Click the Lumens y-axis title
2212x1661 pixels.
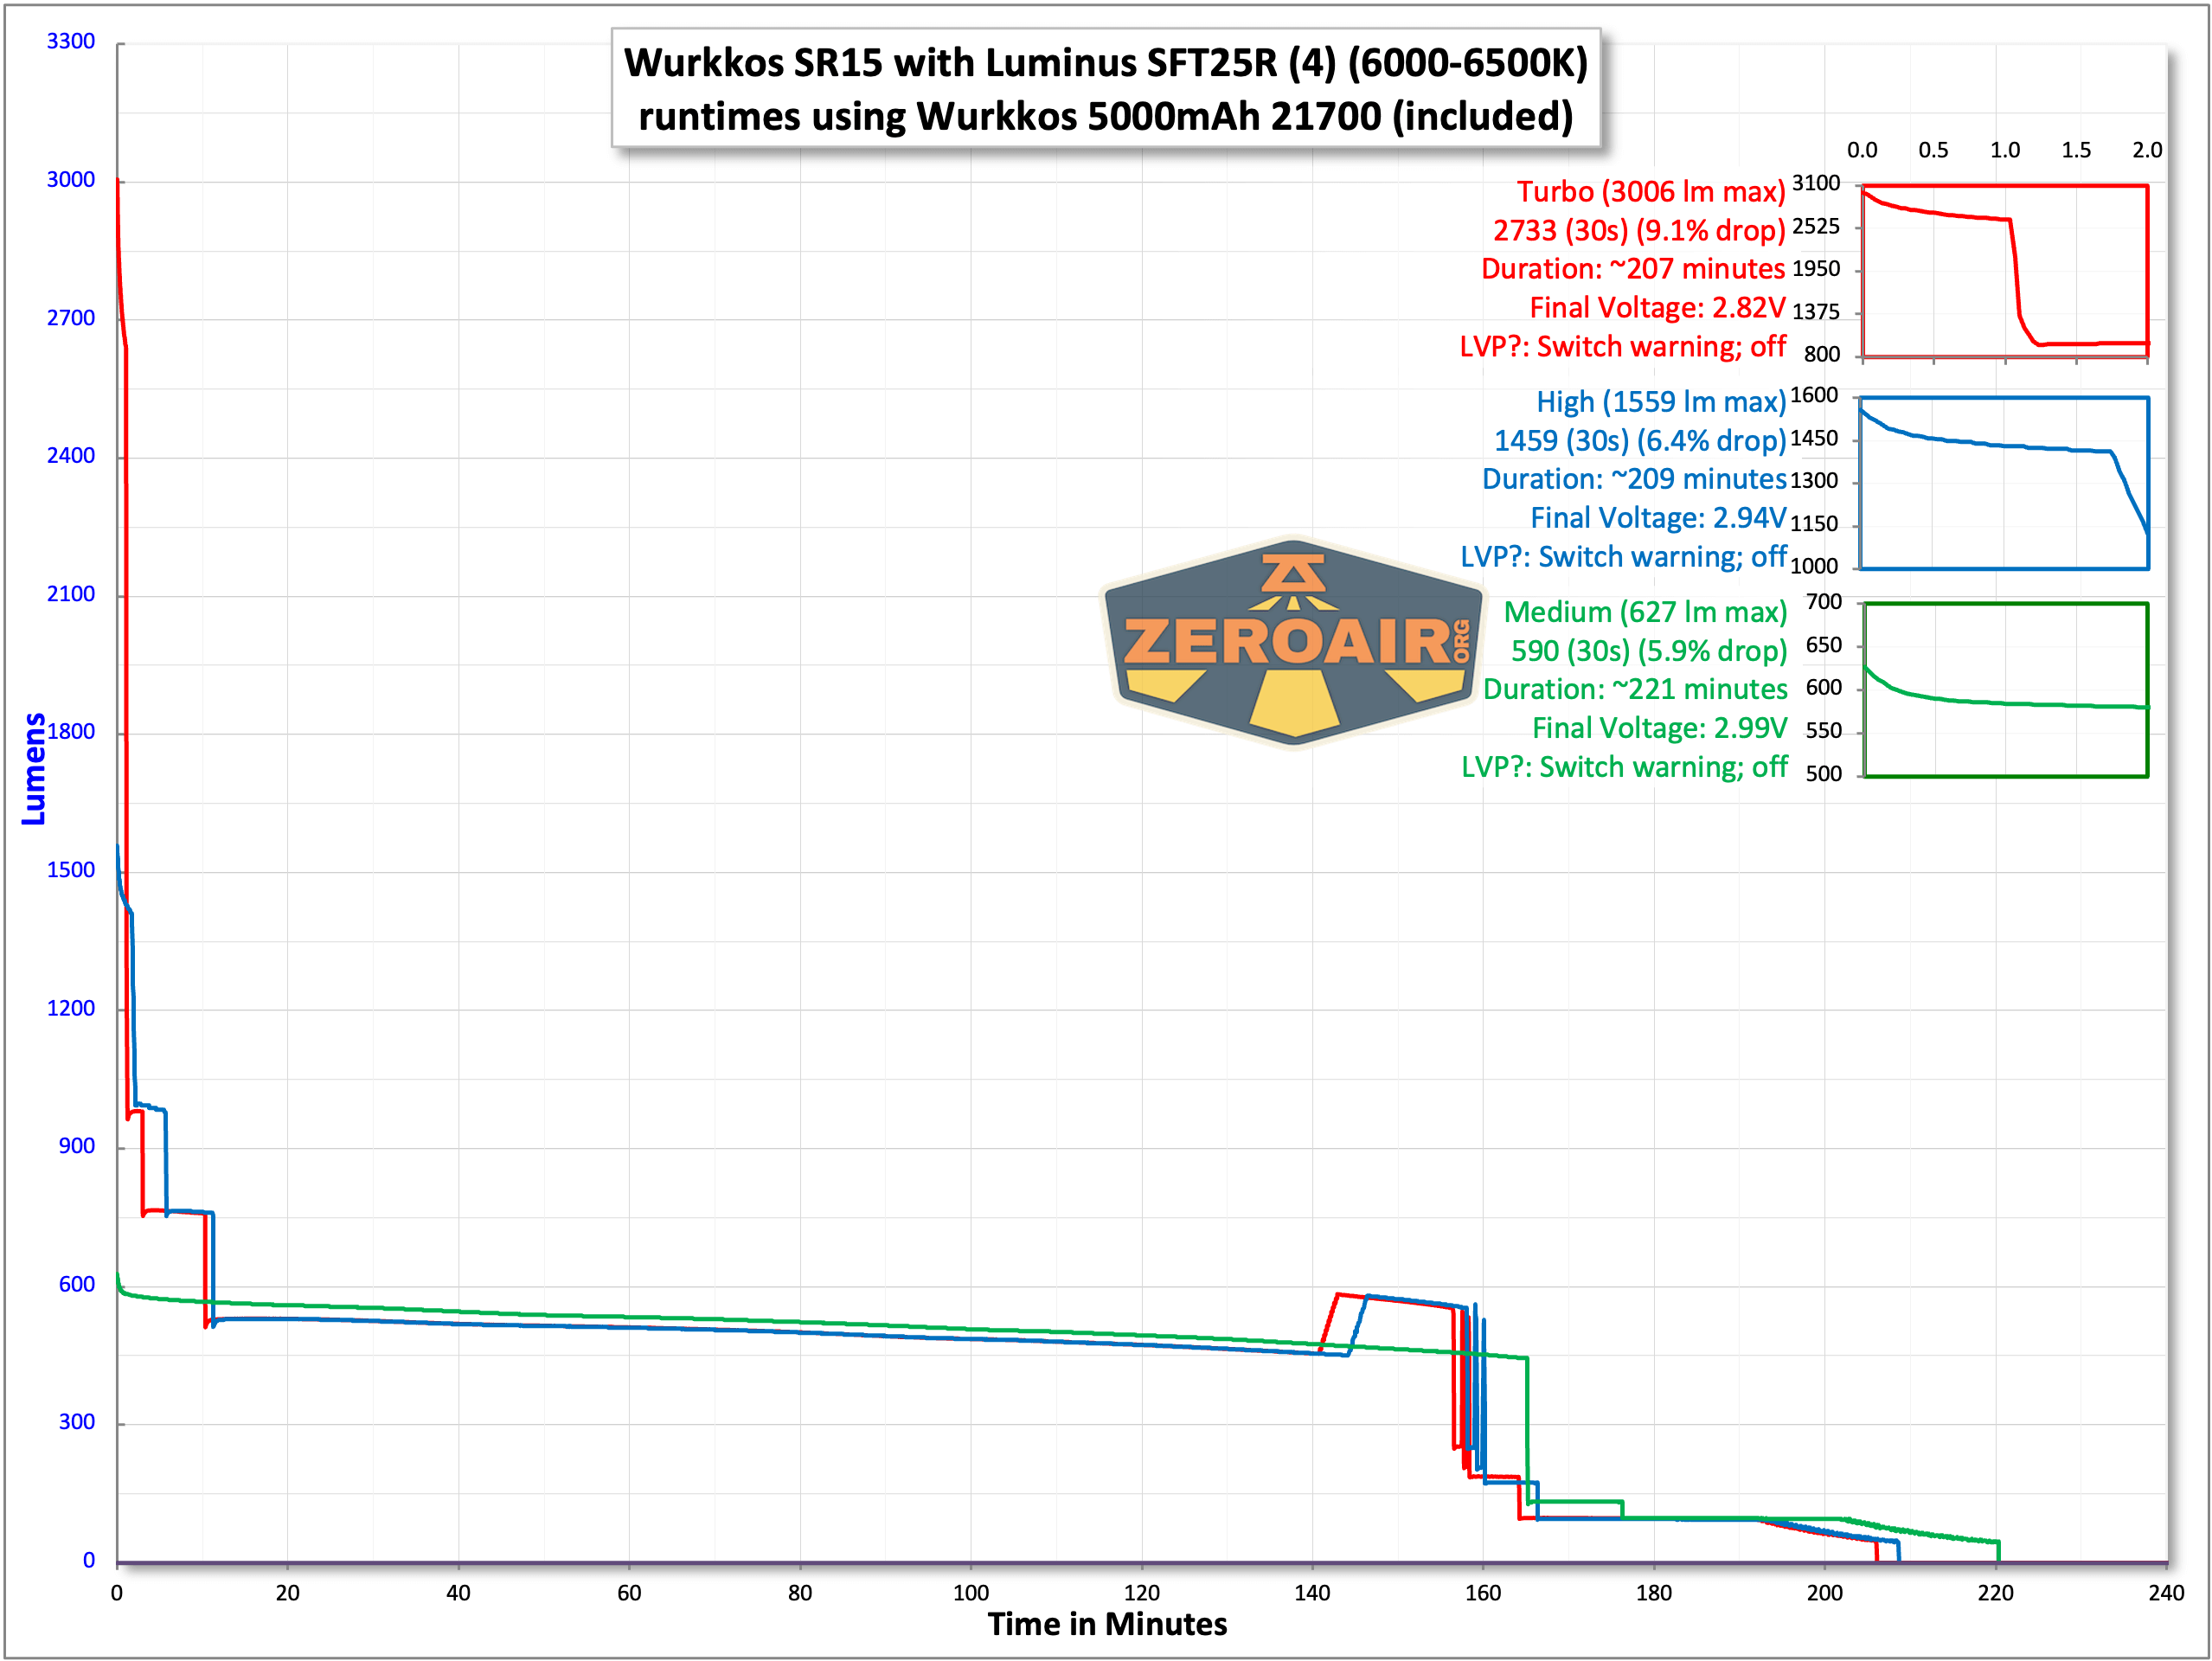pyautogui.click(x=34, y=768)
